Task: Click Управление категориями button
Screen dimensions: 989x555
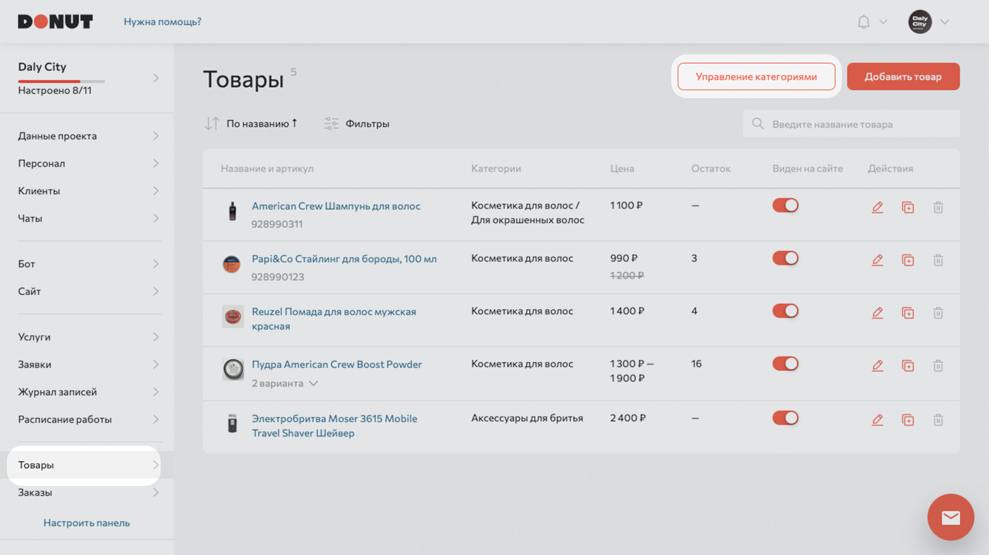Action: point(756,77)
